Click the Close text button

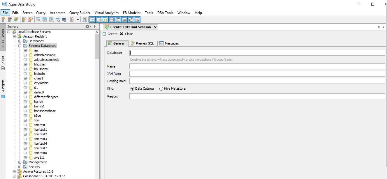tap(129, 34)
